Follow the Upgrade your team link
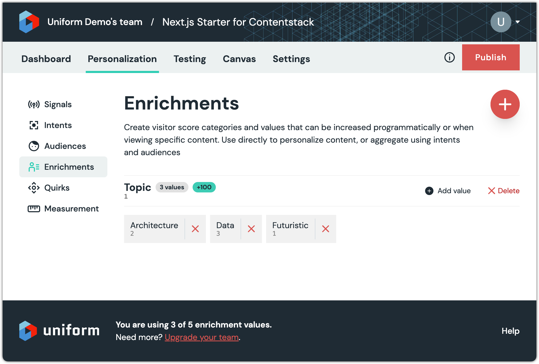 coord(202,337)
